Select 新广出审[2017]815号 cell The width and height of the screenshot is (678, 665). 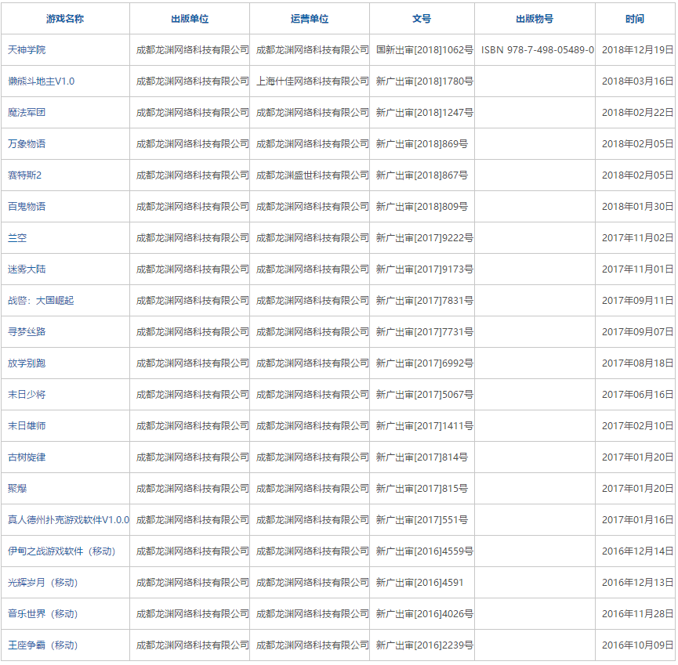422,489
